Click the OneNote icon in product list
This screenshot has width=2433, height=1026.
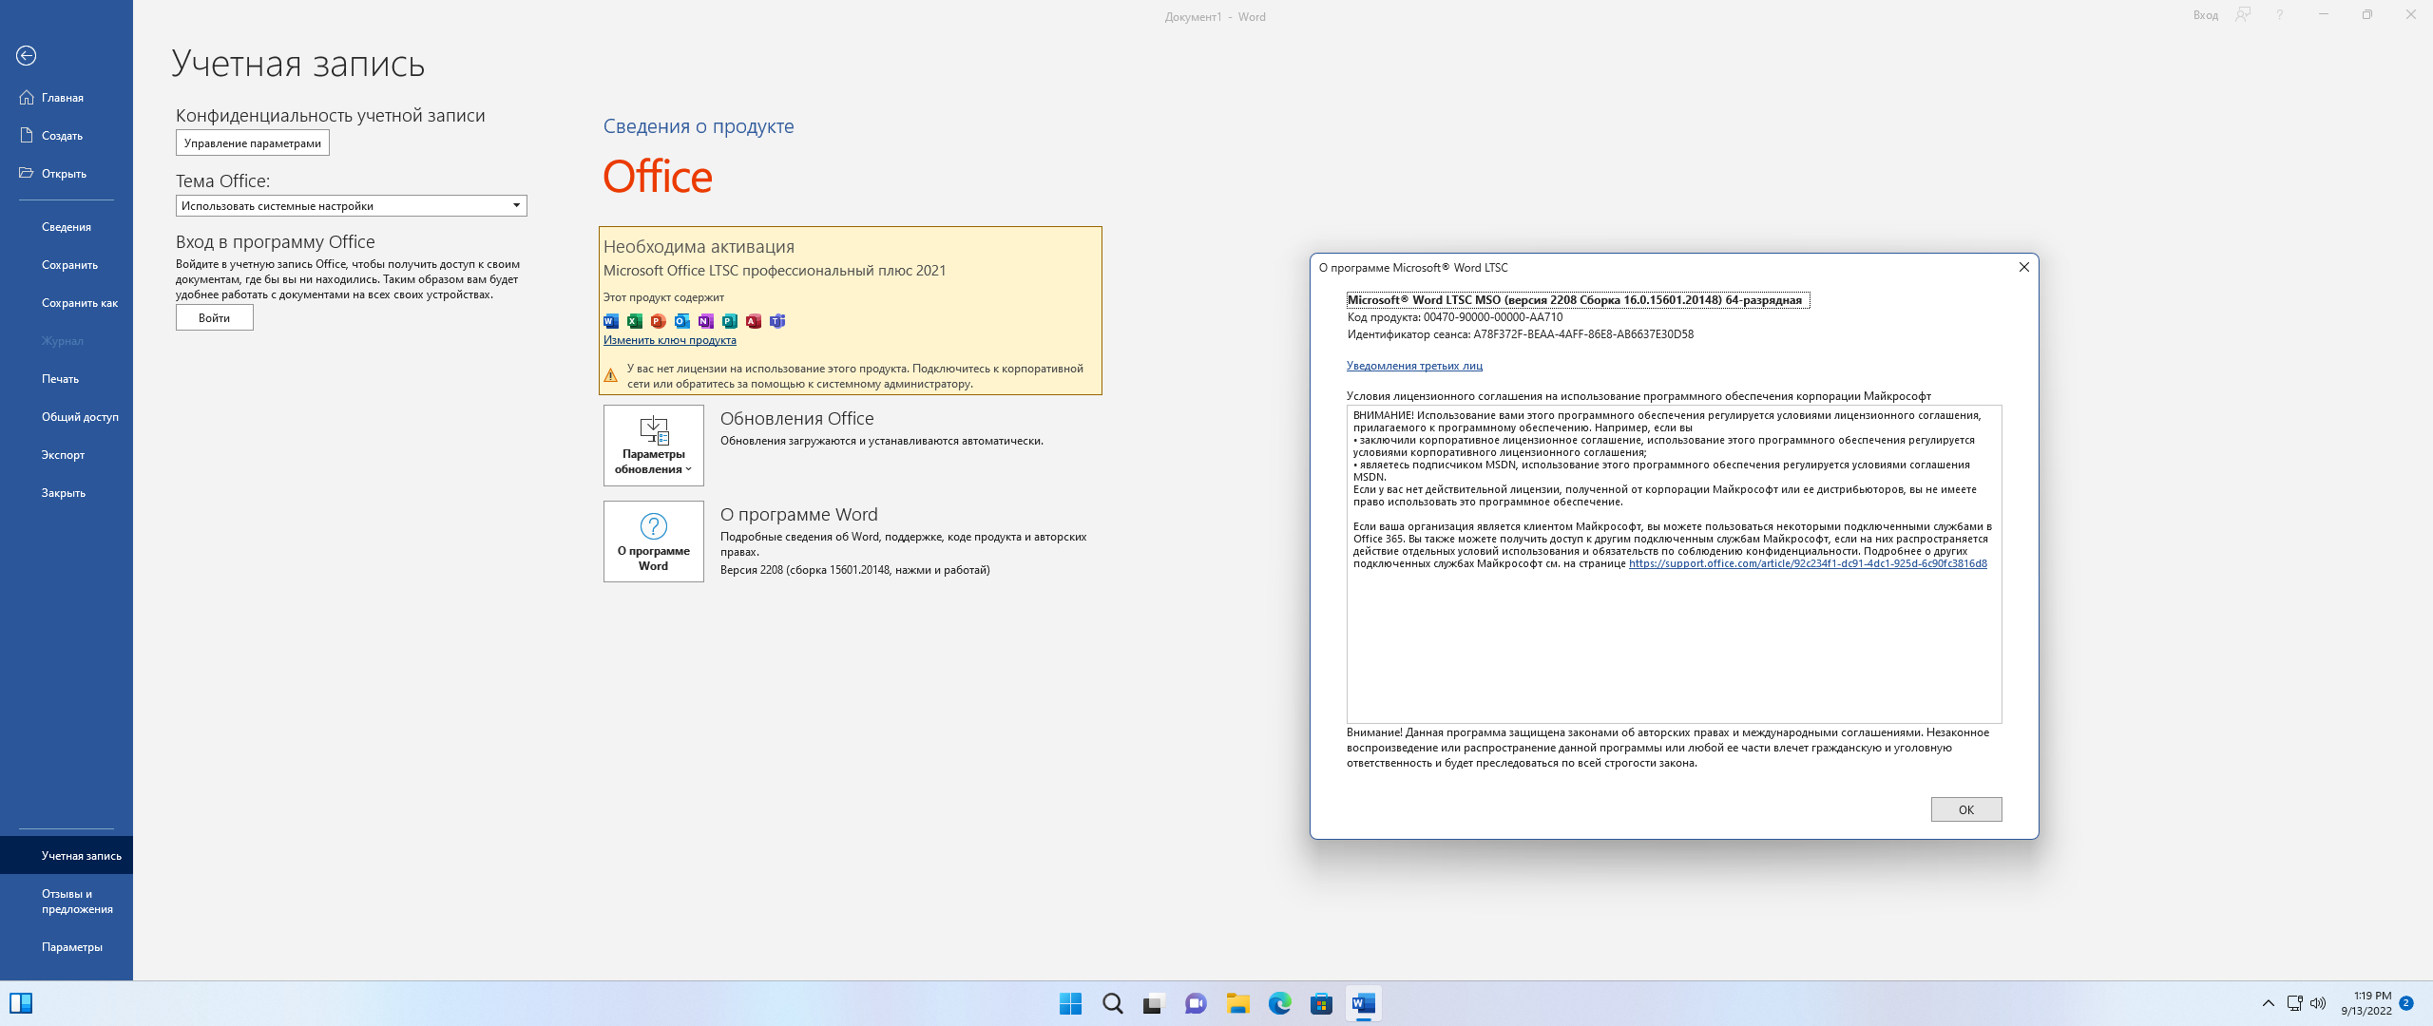[x=706, y=321]
